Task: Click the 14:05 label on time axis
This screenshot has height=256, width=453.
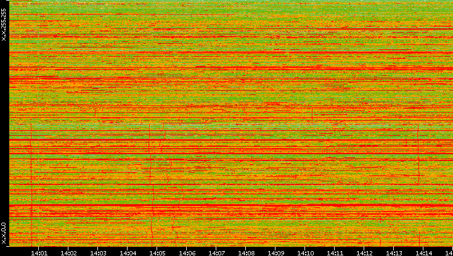Action: pos(157,253)
